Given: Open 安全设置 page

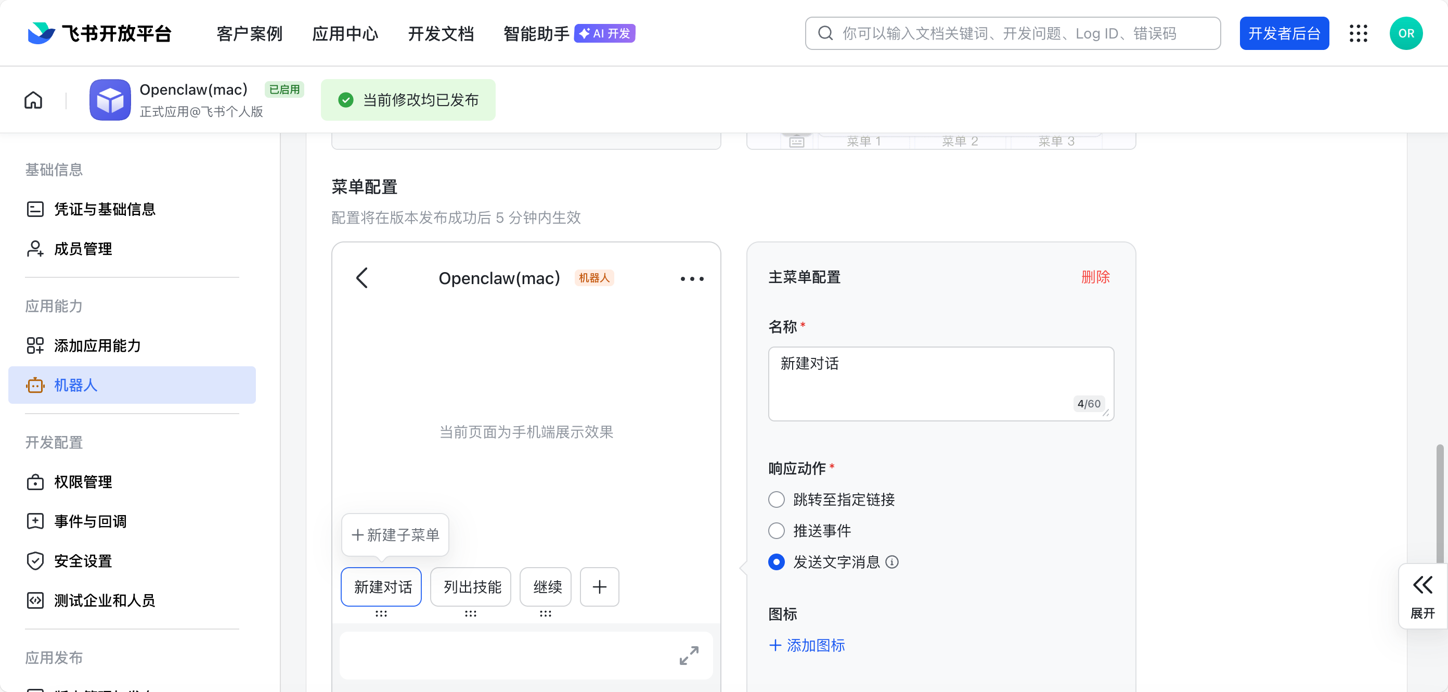Looking at the screenshot, I should point(83,560).
